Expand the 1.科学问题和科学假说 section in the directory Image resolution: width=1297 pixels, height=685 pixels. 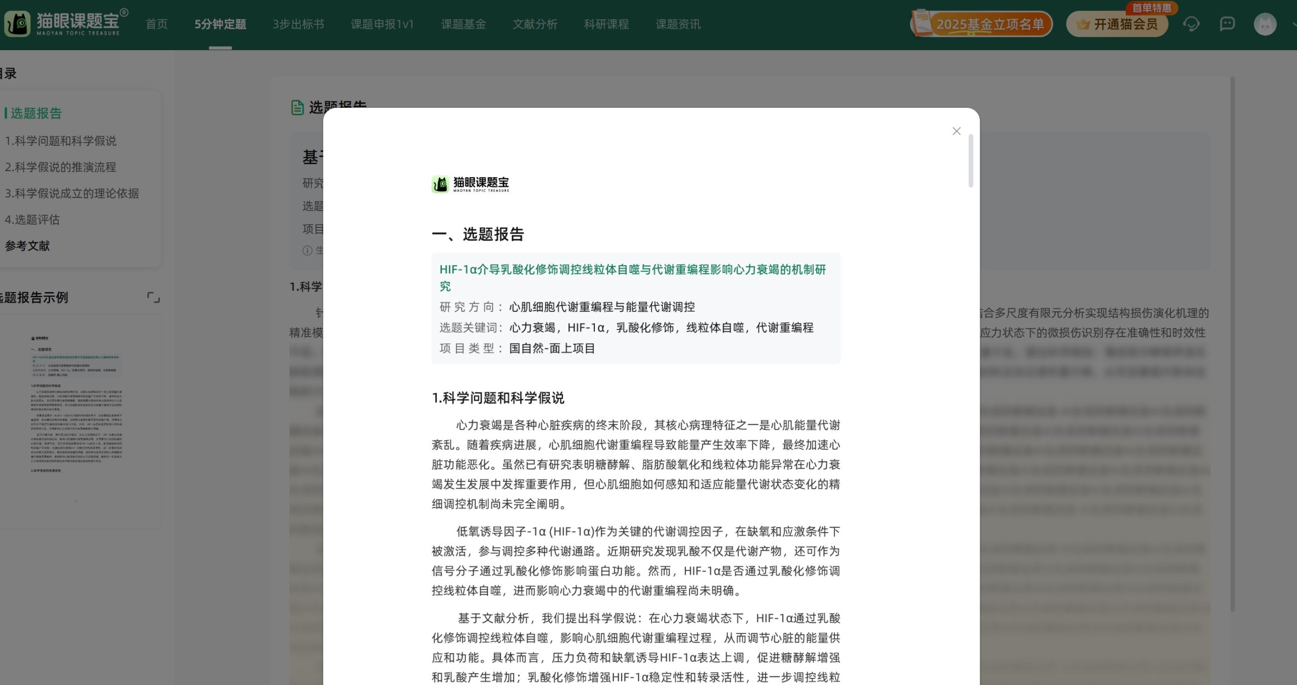(60, 141)
